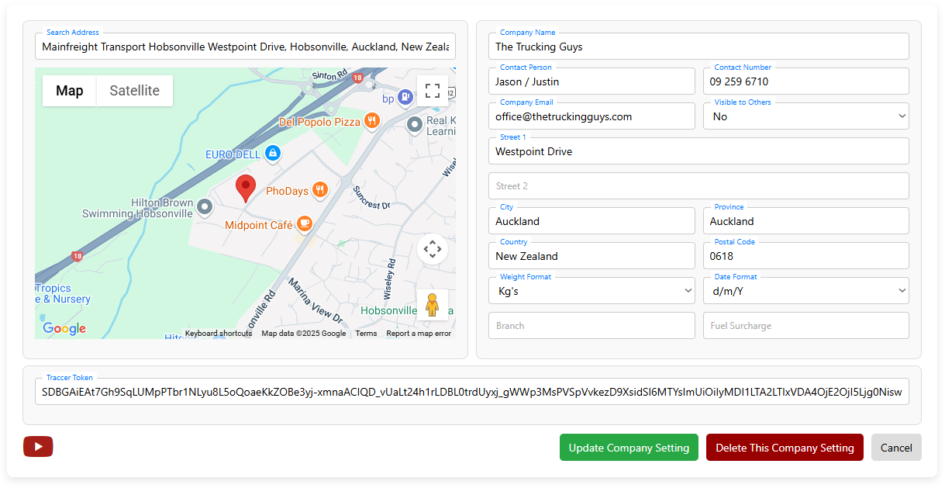The image size is (945, 488).
Task: Open the Report a map error link
Action: click(418, 334)
